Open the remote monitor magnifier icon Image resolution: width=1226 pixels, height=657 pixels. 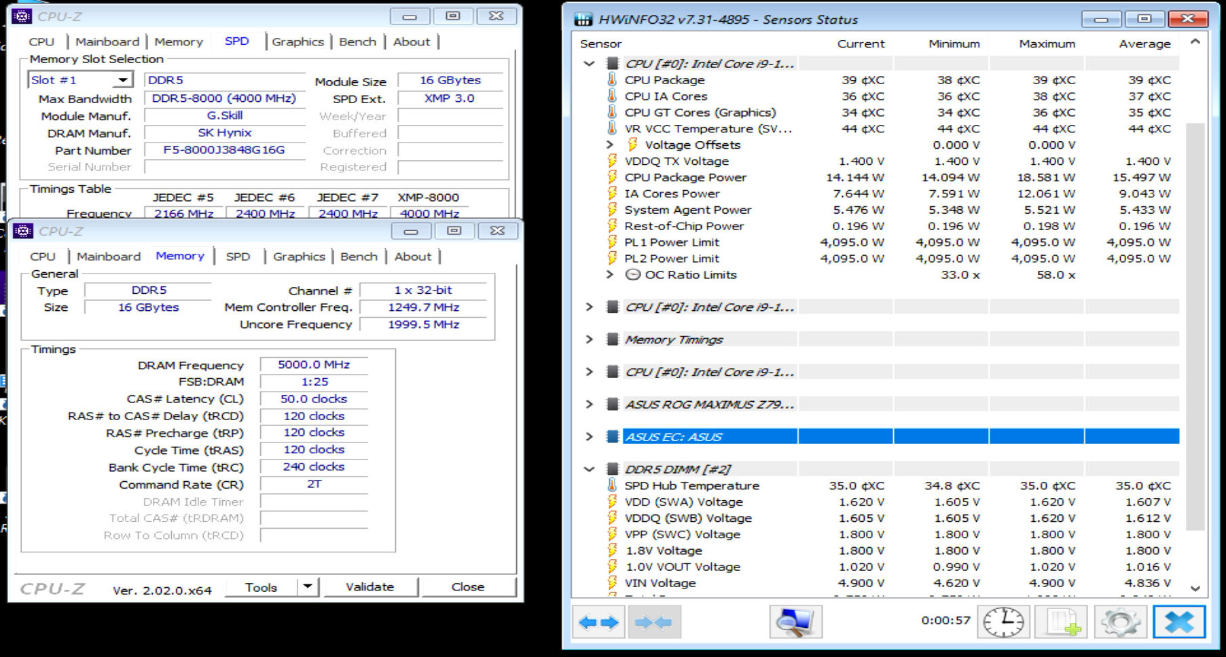(795, 622)
